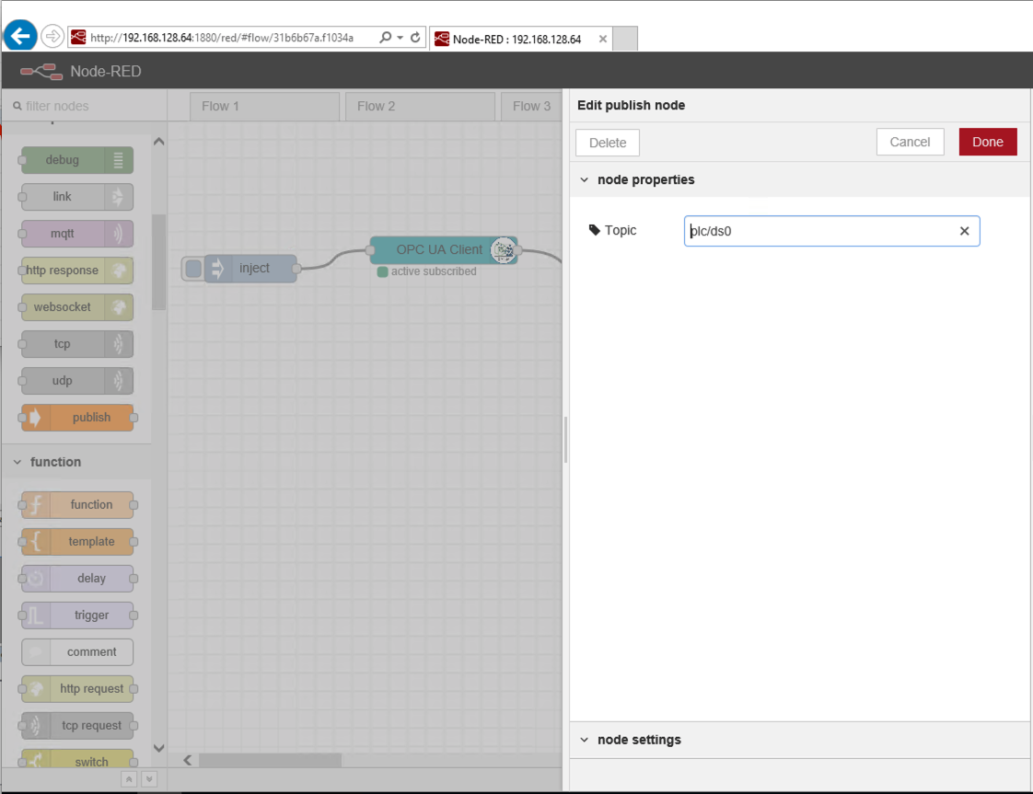The width and height of the screenshot is (1033, 794).
Task: Select the Node-RED browser tab
Action: 520,39
